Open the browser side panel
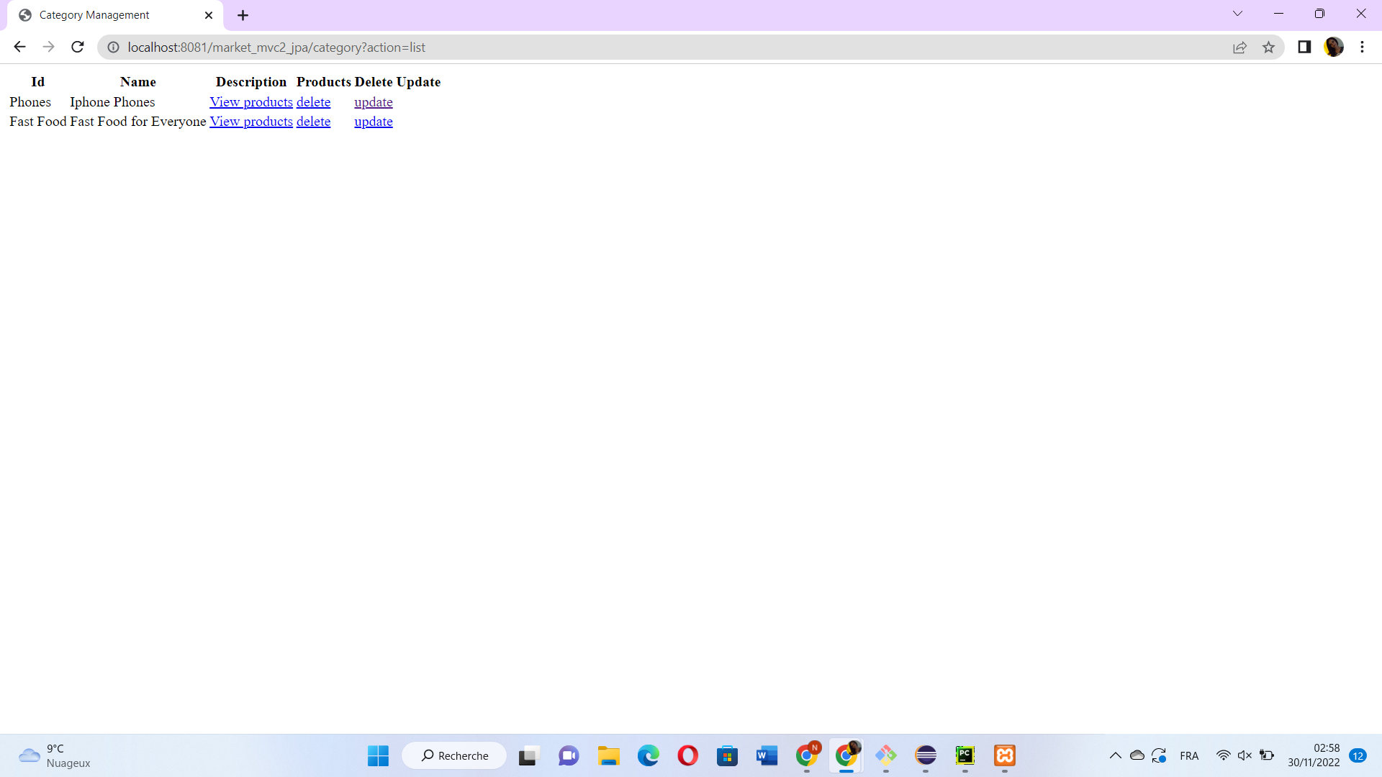This screenshot has height=777, width=1382. tap(1304, 47)
